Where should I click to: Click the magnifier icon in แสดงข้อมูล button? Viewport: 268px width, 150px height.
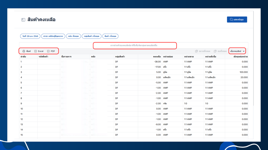click(231, 19)
